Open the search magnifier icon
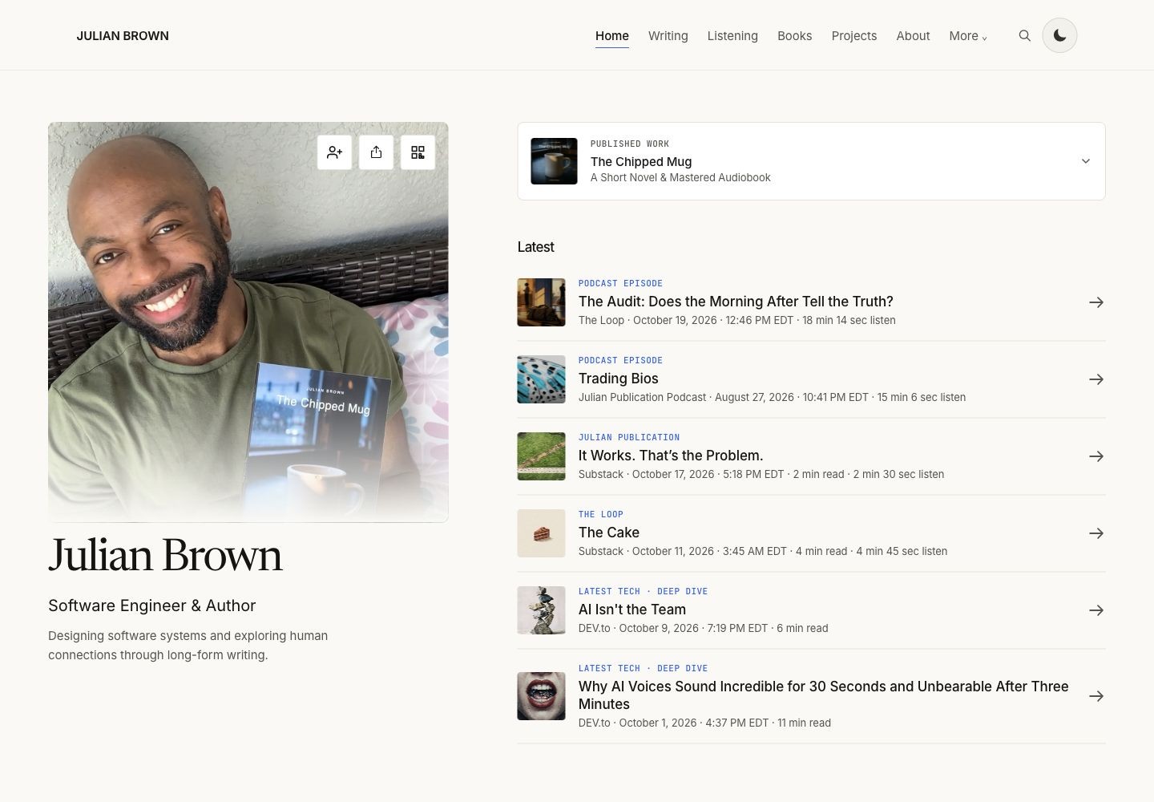Viewport: 1154px width, 802px height. [1024, 36]
